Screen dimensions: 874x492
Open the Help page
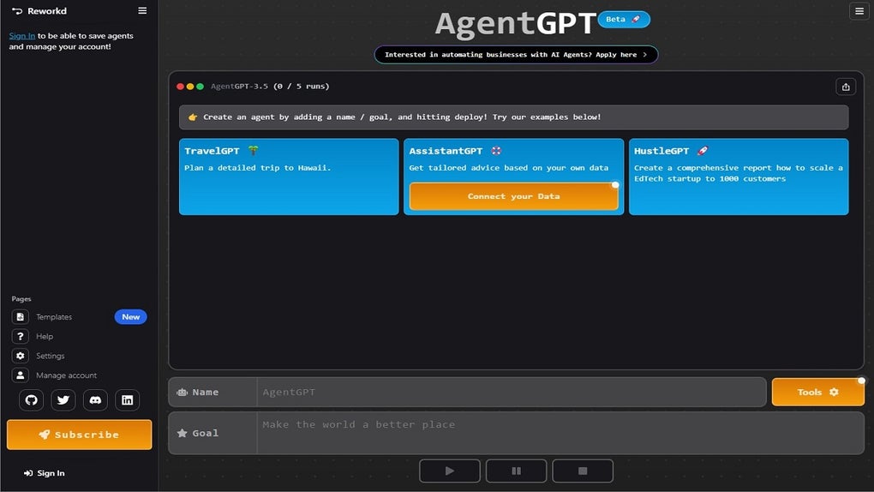click(45, 336)
